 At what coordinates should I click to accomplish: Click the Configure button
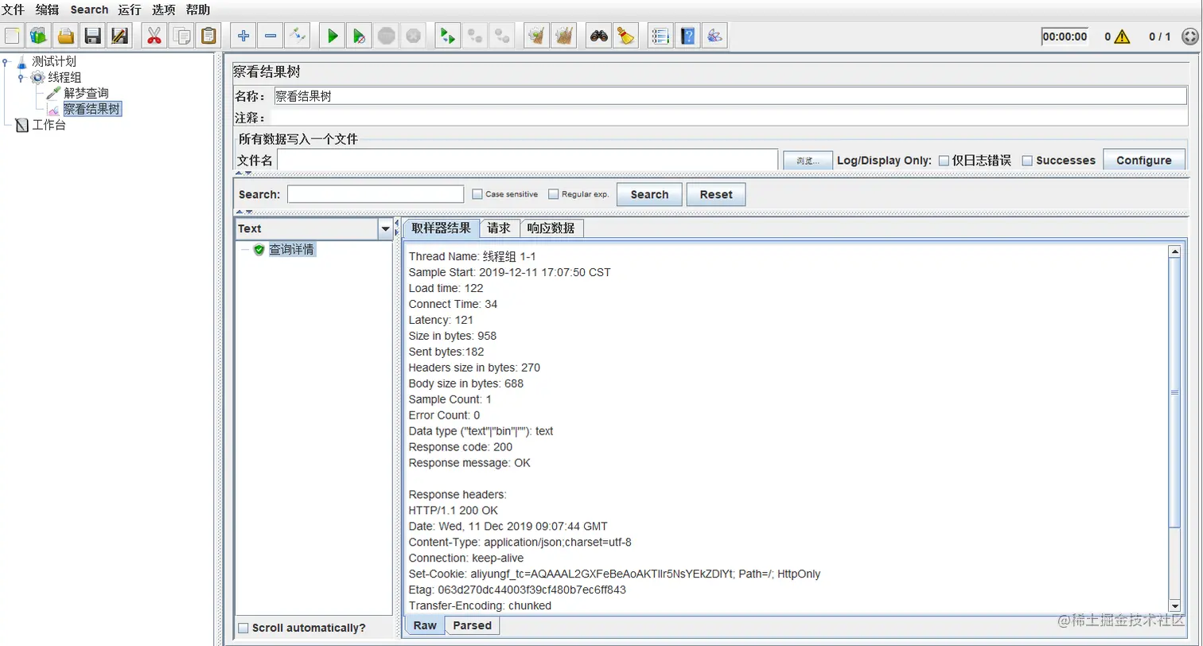tap(1144, 160)
